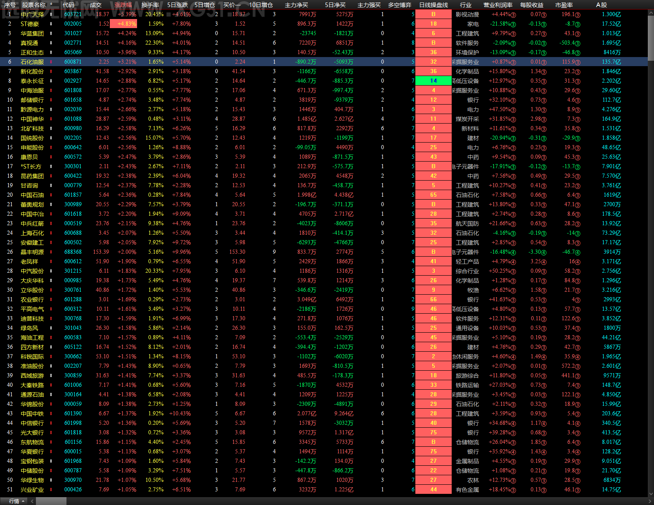Viewport: 654px width, 505px height.
Task: Select stock name 真视通
Action: tap(29, 43)
